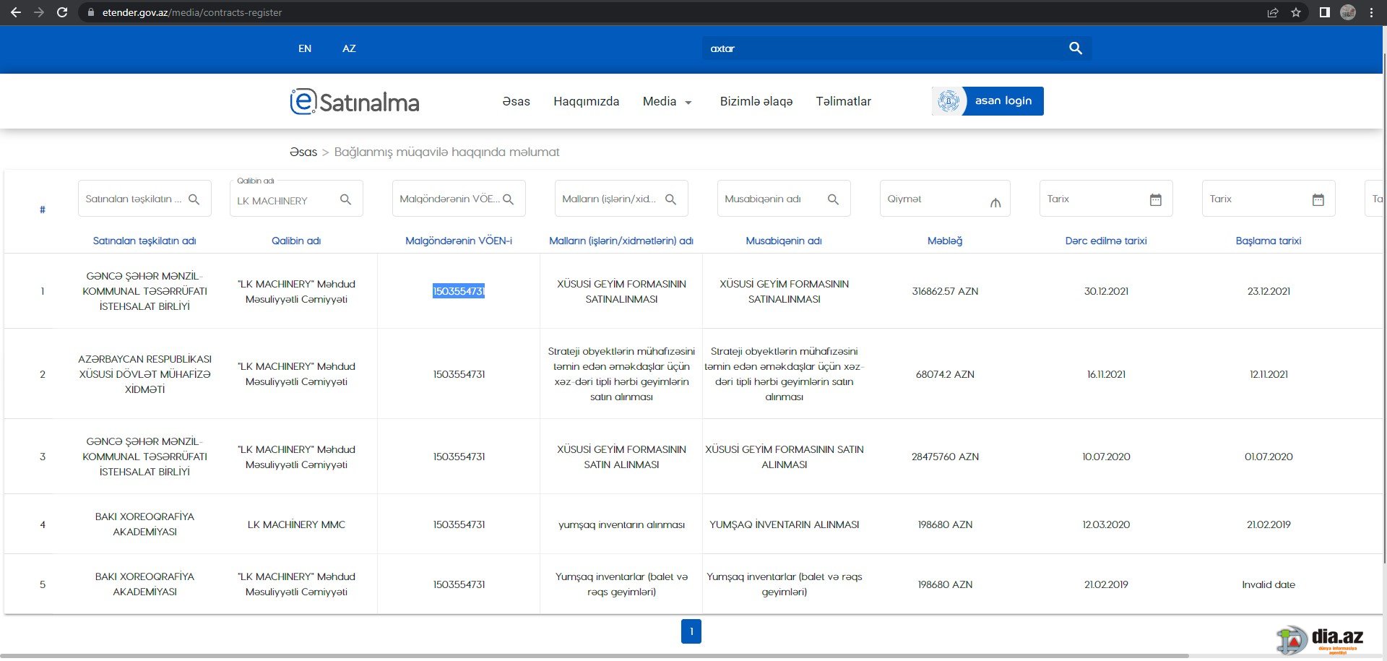Click search icon in Qalibin adı filter
The height and width of the screenshot is (661, 1387).
point(345,199)
